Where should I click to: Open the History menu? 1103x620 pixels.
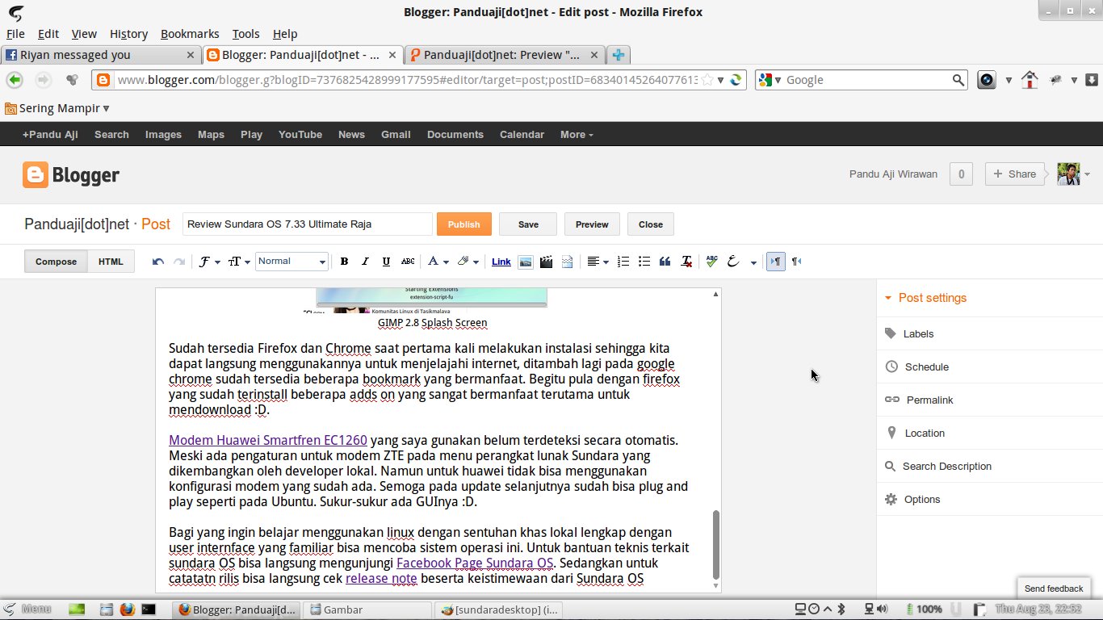point(128,34)
